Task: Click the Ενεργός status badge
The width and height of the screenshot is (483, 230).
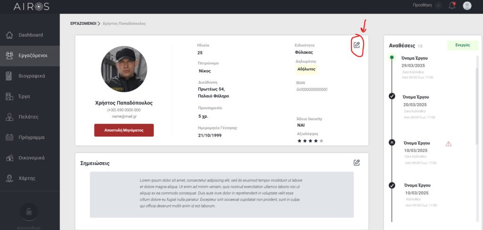Action: 462,45
